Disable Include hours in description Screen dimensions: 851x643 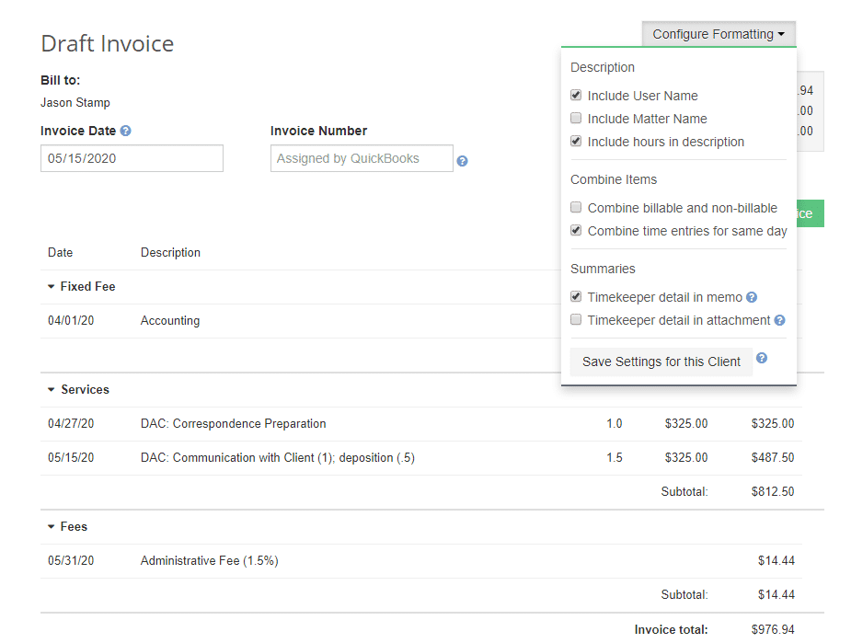(x=576, y=141)
